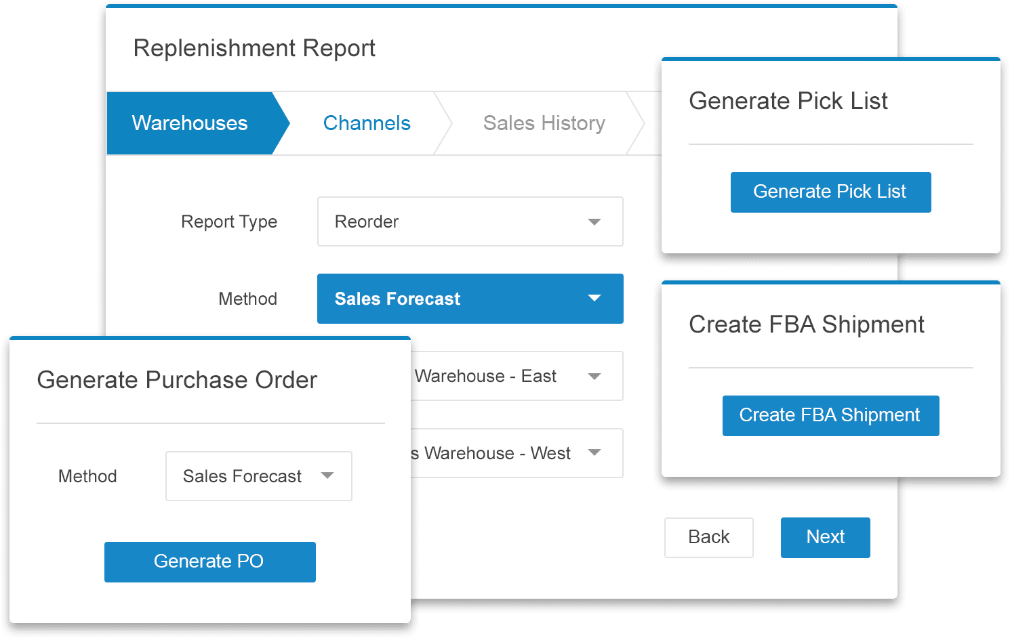
Task: Click the Generate Pick List card heading
Action: (788, 101)
